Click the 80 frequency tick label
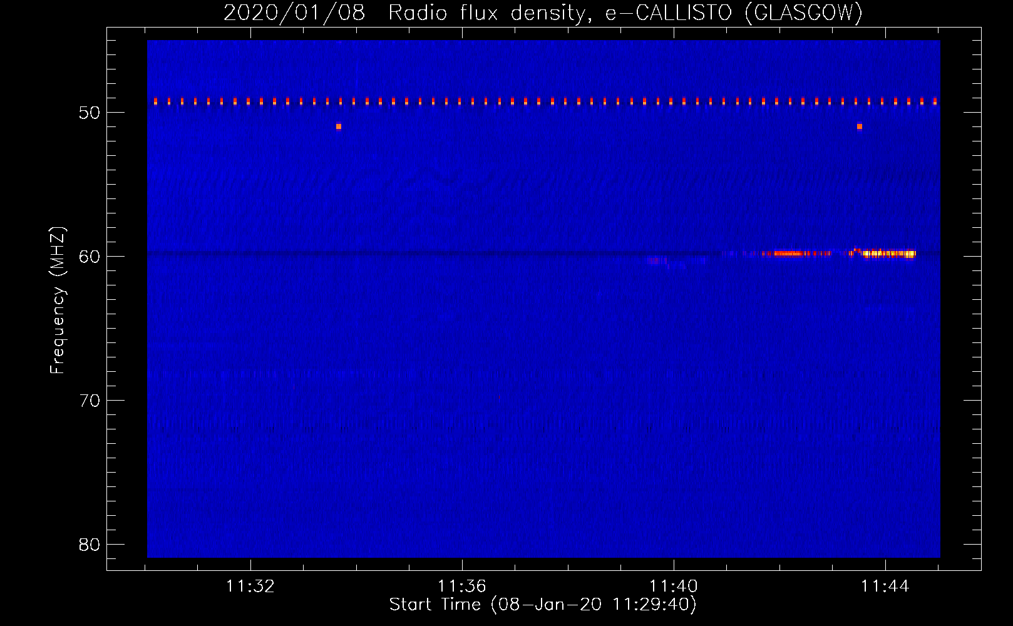The height and width of the screenshot is (626, 1013). coord(90,545)
